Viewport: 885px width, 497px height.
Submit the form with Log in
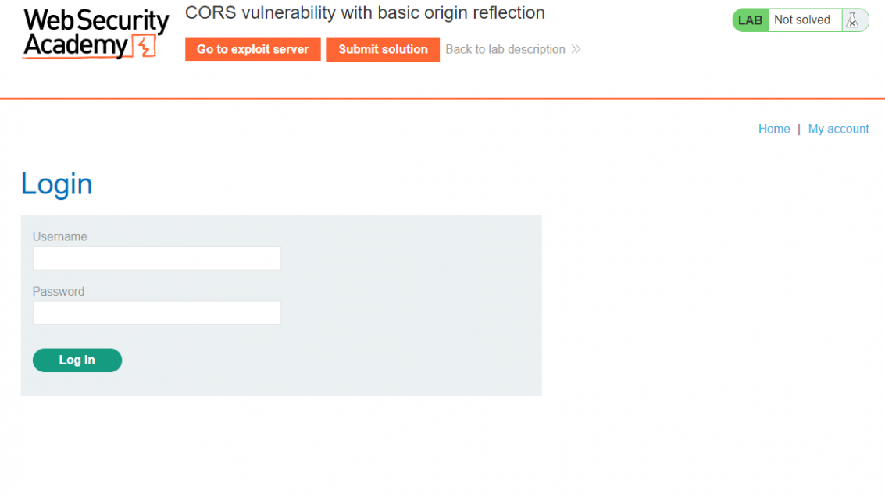(77, 360)
